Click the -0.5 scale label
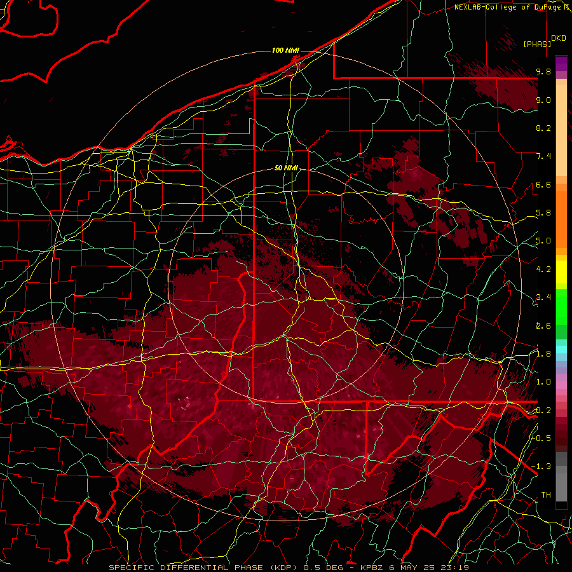Screen dimensions: 572x572 point(541,439)
